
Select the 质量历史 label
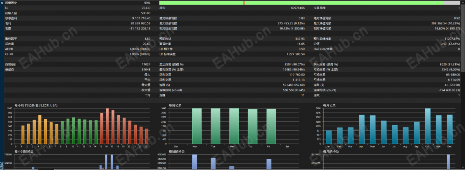point(11,3)
